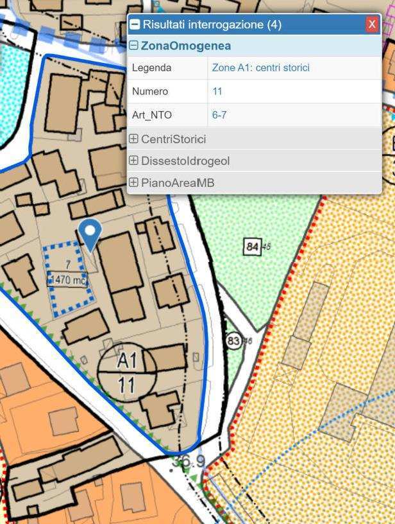The height and width of the screenshot is (524, 395).
Task: Close the Risultati interrogazione popup
Action: pos(372,24)
